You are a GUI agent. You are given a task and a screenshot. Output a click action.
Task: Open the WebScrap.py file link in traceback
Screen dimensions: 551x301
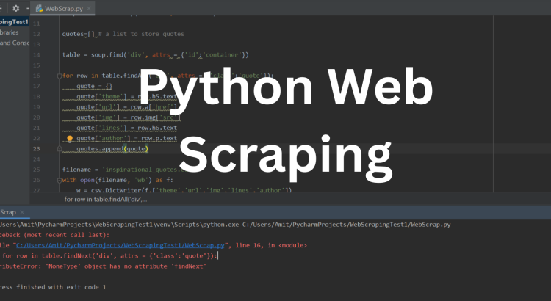pyautogui.click(x=120, y=245)
